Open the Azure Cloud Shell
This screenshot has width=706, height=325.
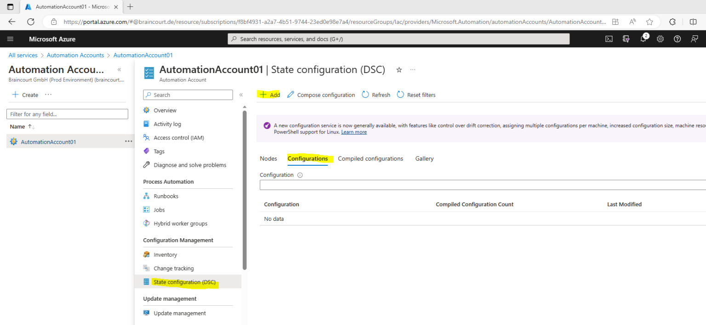pos(609,39)
